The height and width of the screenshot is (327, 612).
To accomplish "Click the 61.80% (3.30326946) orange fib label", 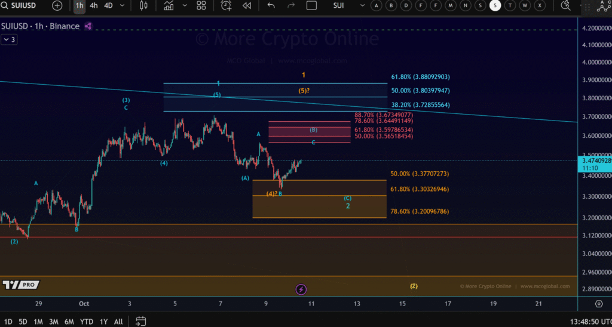I will pos(420,189).
